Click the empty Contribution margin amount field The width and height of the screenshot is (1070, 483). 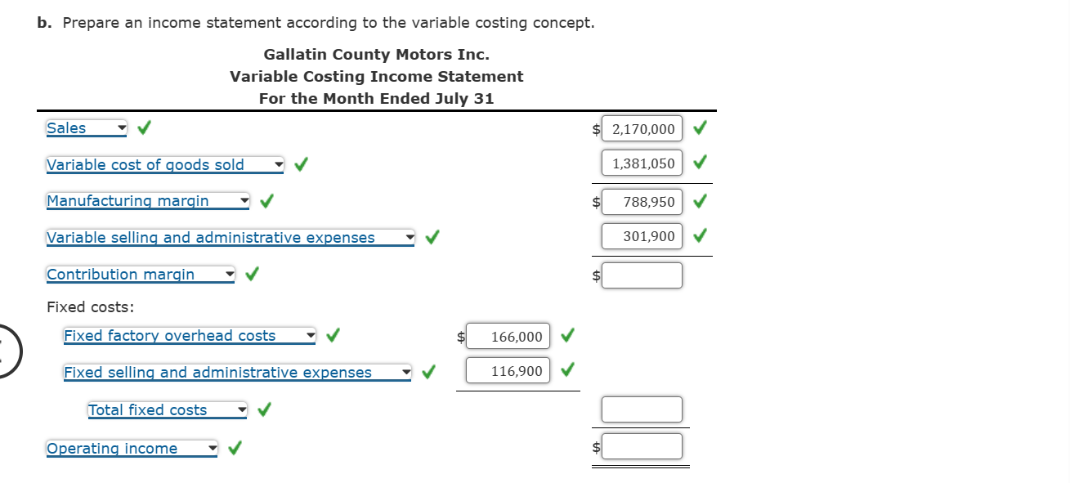point(642,275)
